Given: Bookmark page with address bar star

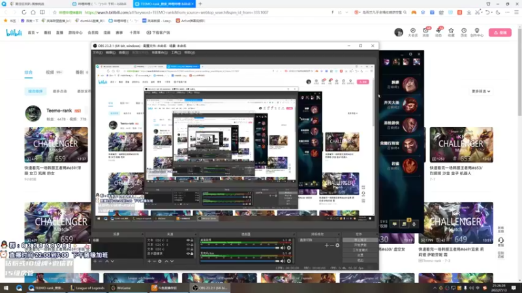Looking at the screenshot, I should pos(55,12).
